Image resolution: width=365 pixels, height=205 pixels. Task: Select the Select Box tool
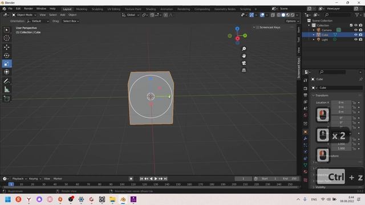[x=6, y=30]
